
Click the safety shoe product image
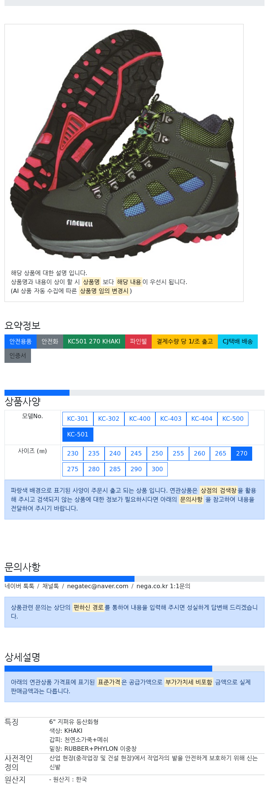click(x=124, y=142)
